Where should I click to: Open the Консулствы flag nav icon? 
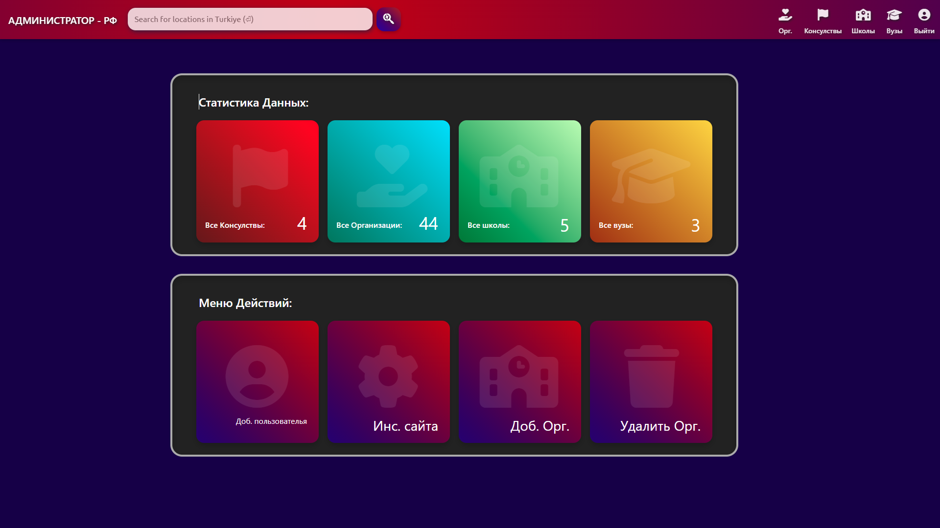(x=823, y=15)
